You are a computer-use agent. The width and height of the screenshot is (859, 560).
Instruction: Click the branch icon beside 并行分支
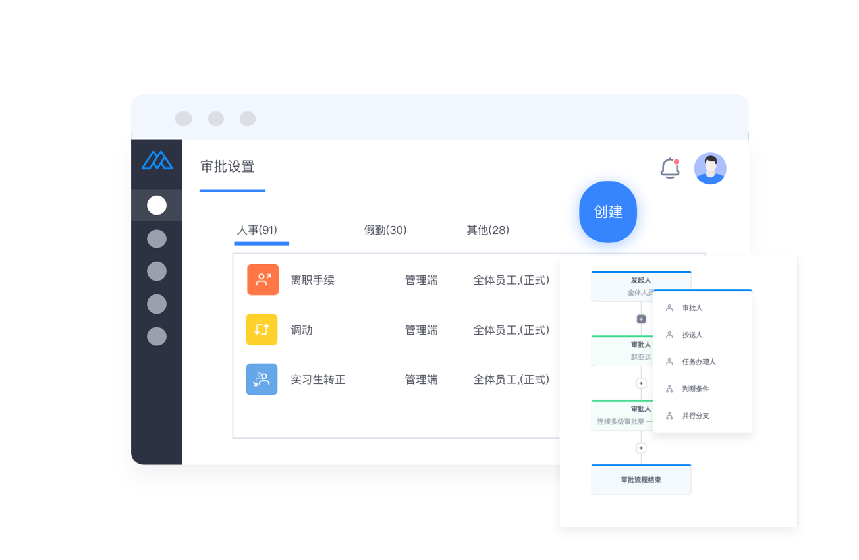tap(669, 416)
